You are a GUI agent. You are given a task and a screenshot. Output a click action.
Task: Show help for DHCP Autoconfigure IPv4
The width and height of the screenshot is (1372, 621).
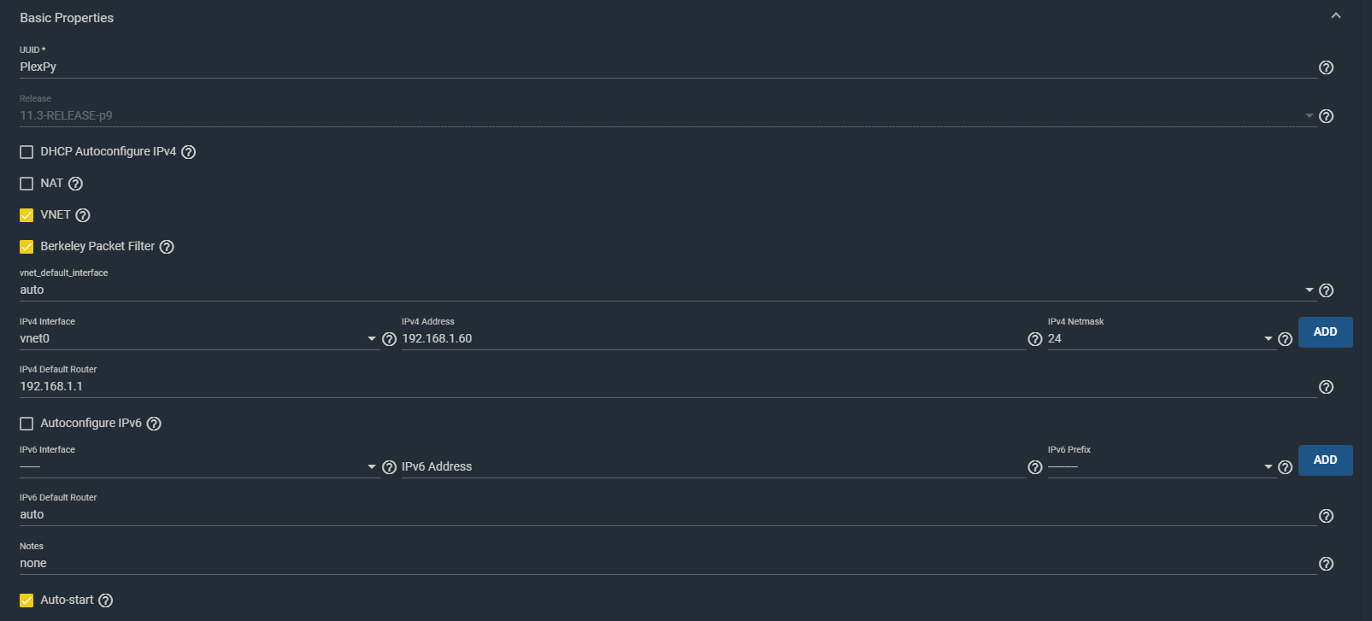tap(189, 152)
